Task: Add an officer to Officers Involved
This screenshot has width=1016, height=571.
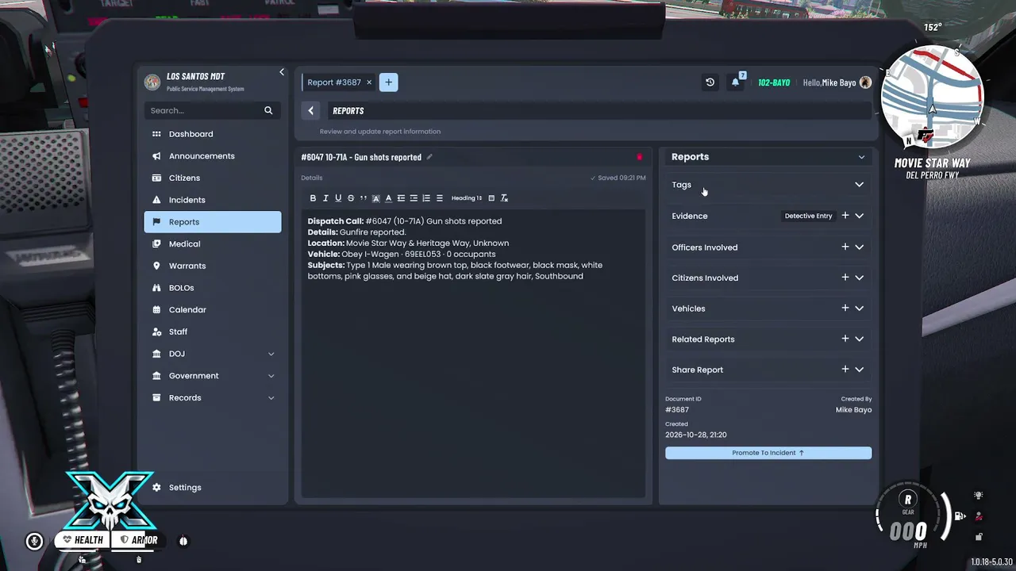Action: click(x=845, y=247)
